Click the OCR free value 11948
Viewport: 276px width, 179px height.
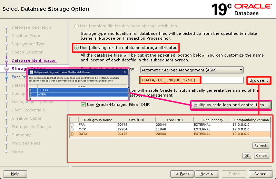tap(161, 129)
